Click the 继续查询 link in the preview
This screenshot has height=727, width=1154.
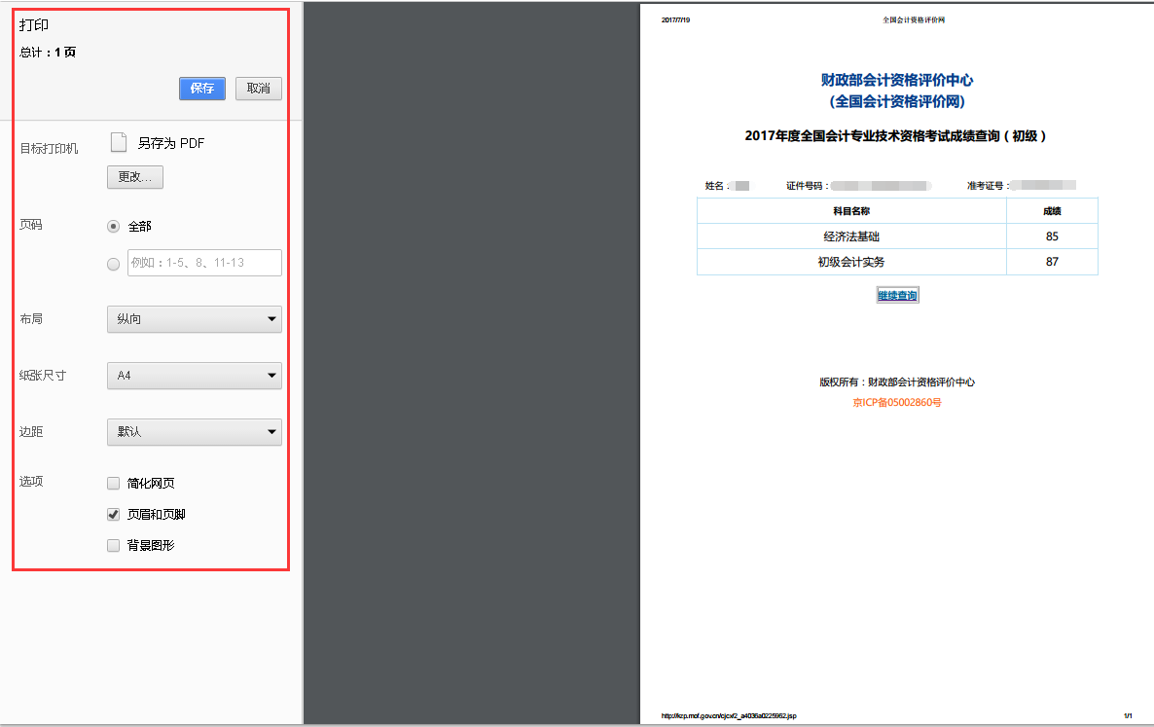[897, 294]
